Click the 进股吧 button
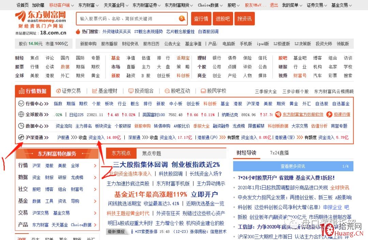368x240 pixels. click(223, 19)
